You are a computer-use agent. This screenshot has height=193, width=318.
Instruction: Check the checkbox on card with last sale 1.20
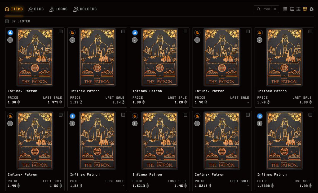185,31
